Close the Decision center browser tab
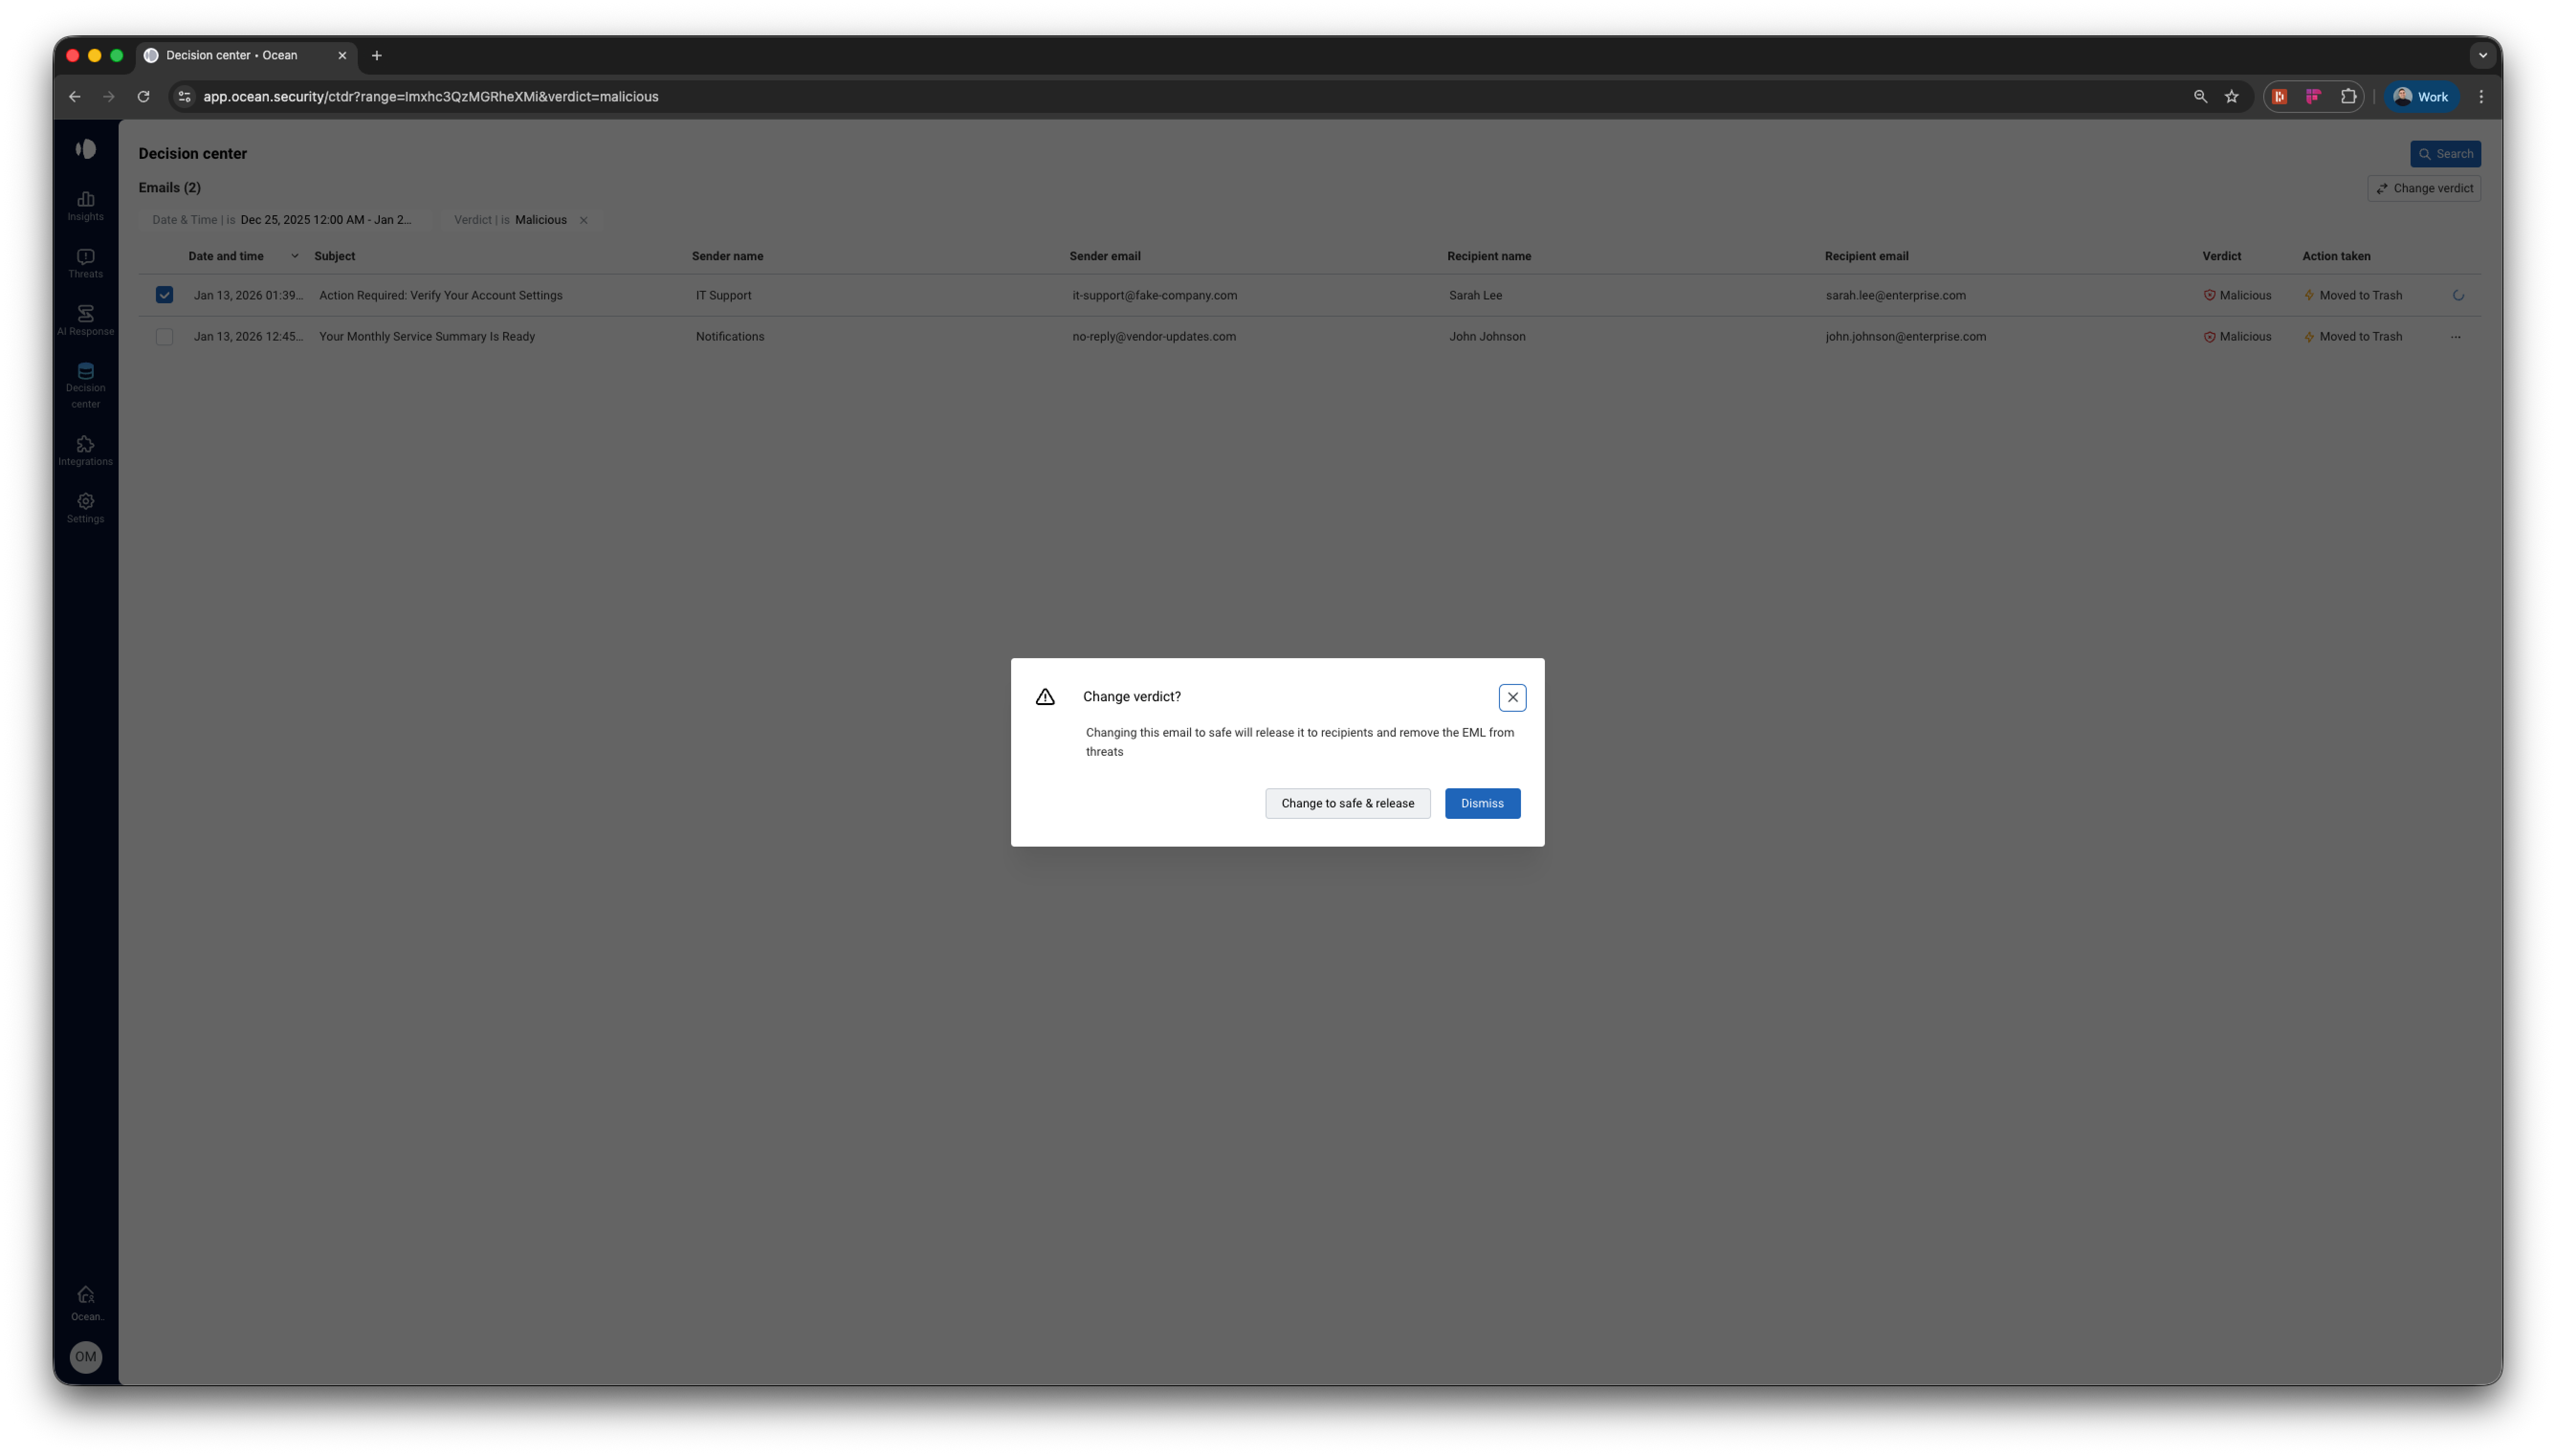Viewport: 2556px width, 1456px height. coord(342,56)
